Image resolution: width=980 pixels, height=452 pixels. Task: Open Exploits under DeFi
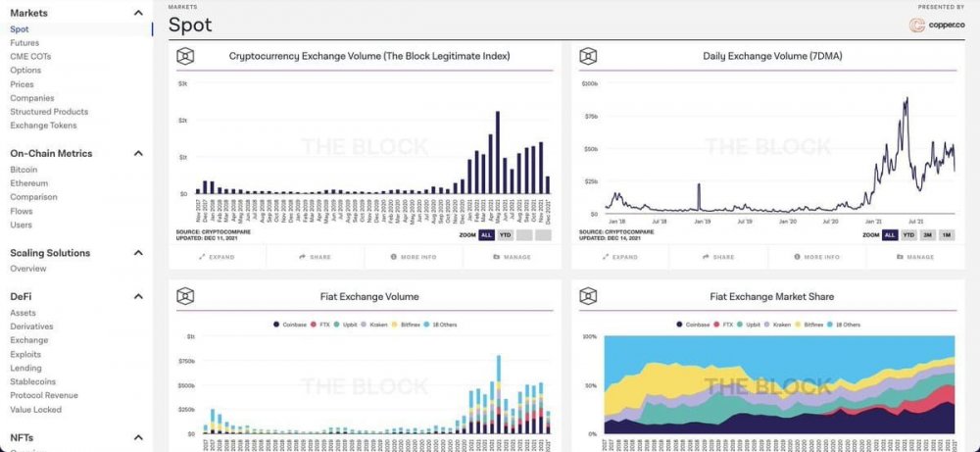(25, 355)
